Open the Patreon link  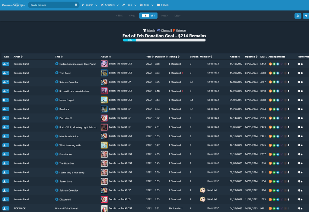[181, 30]
